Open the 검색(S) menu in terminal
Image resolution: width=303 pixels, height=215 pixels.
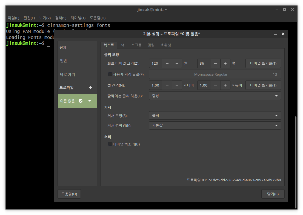[x=61, y=18]
